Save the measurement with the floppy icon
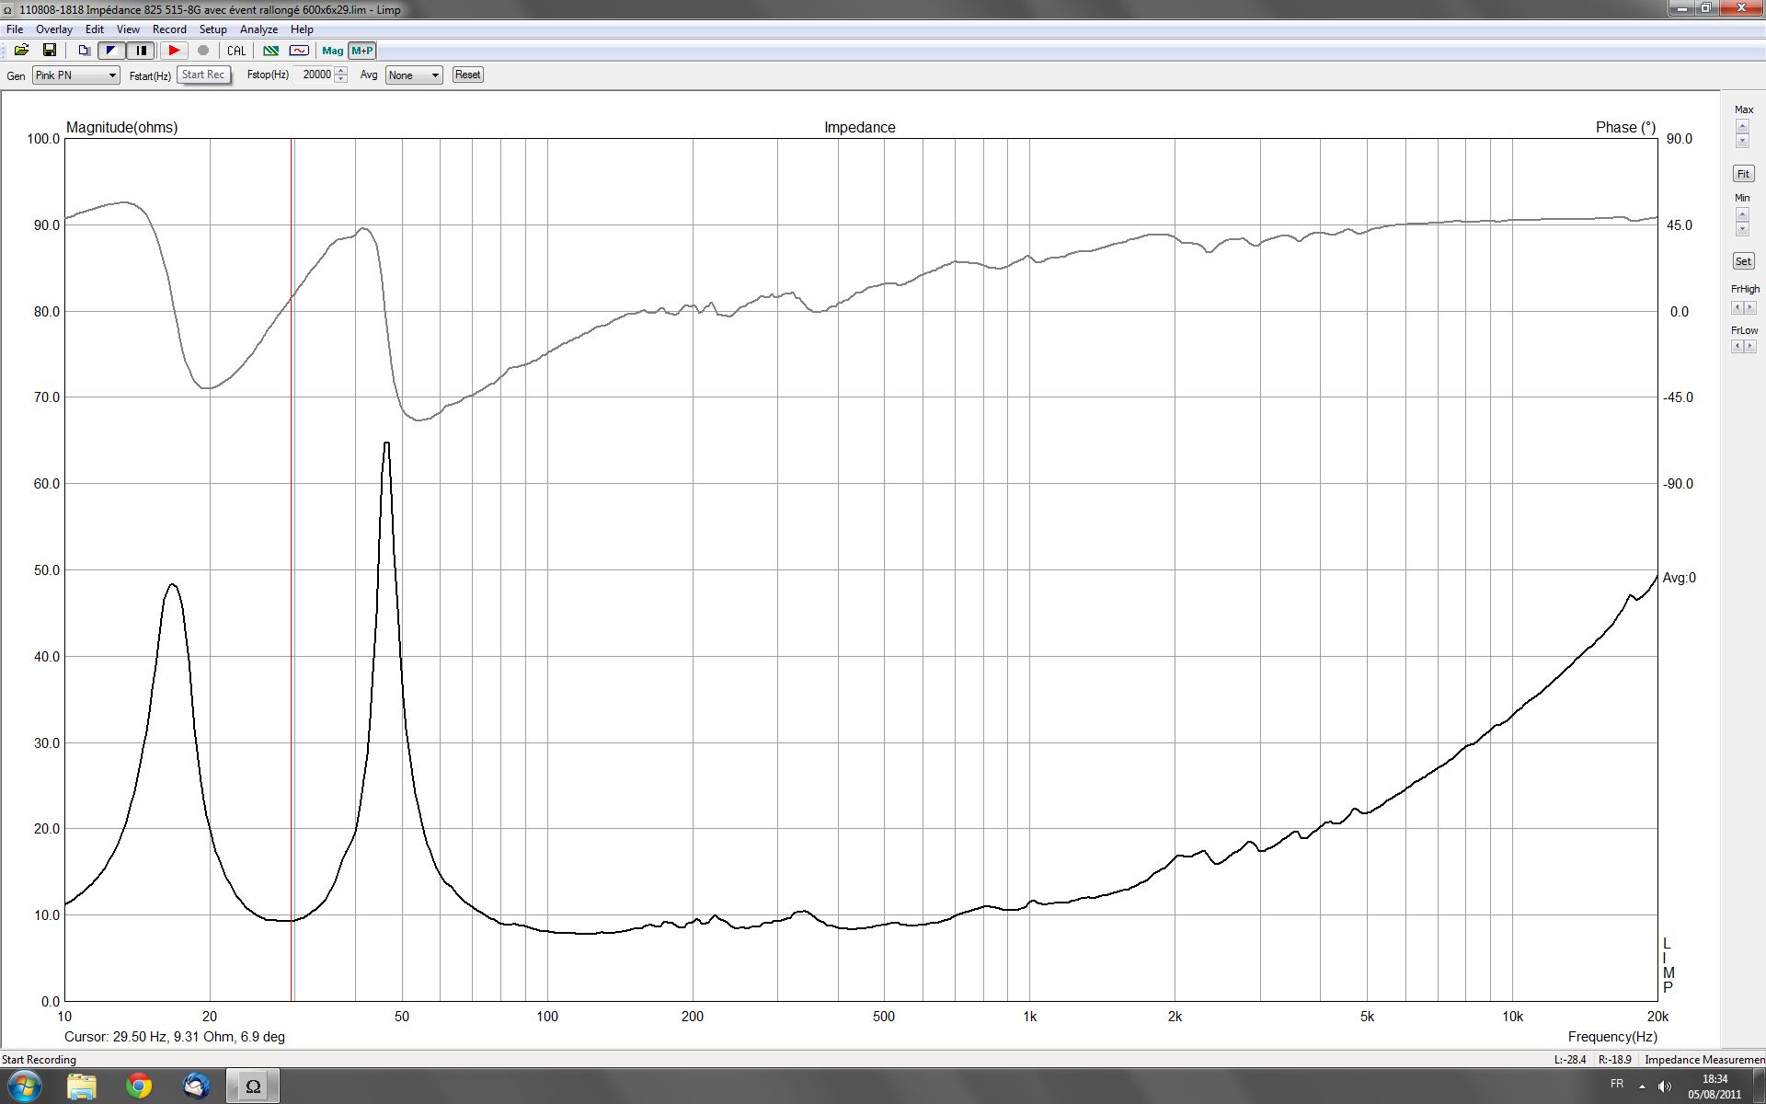 click(50, 51)
